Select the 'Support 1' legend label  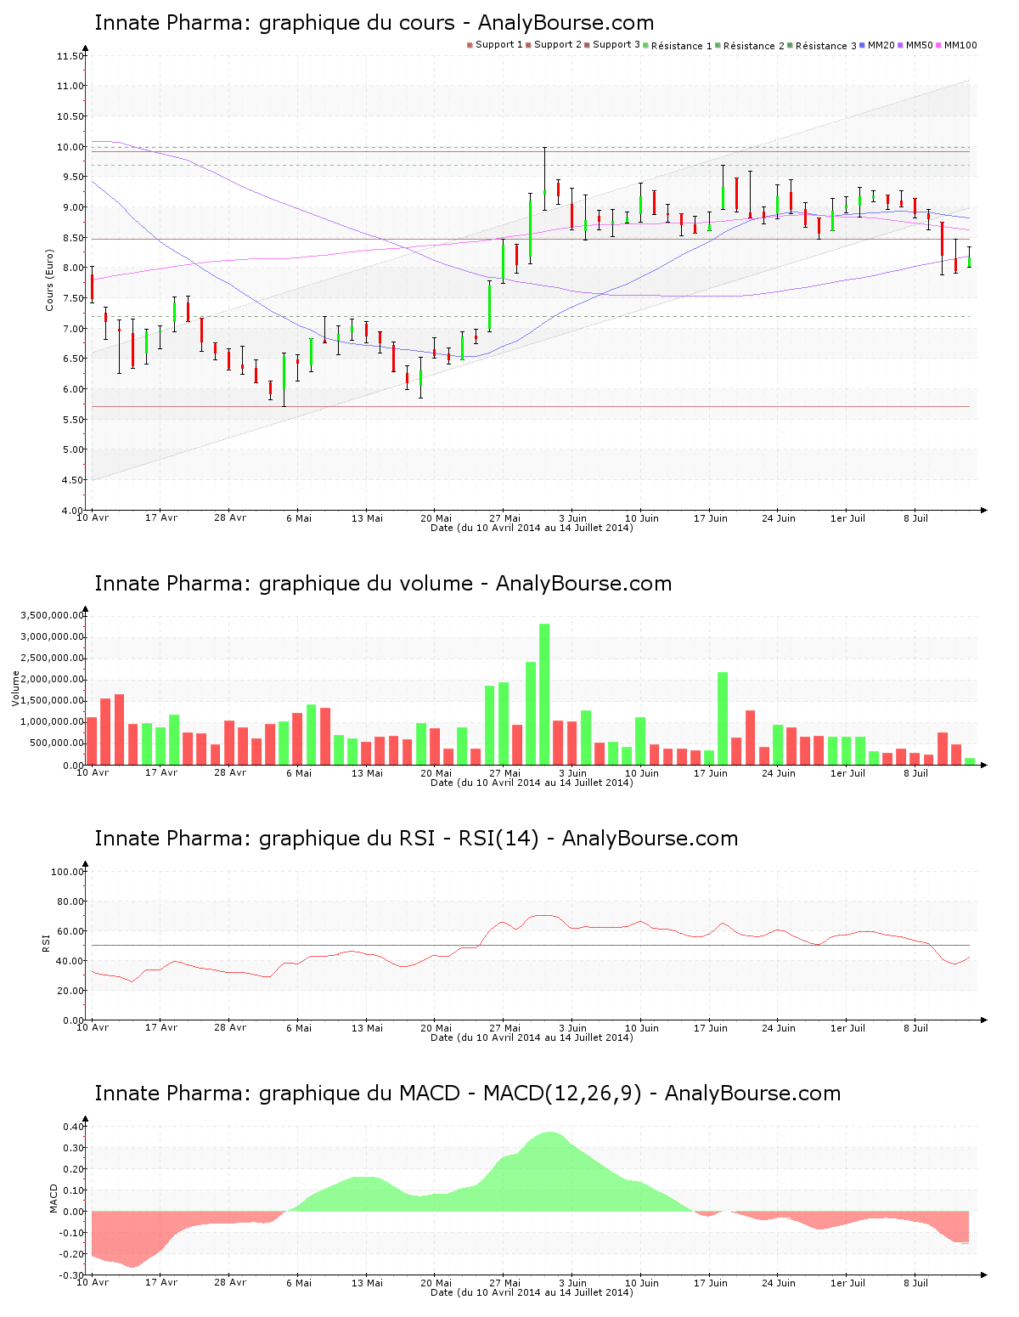[498, 45]
